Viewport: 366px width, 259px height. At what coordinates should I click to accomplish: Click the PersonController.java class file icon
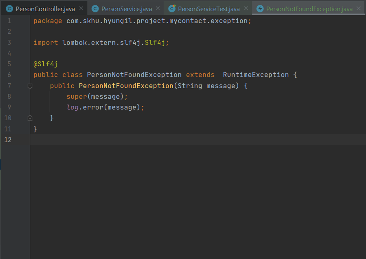click(9, 9)
